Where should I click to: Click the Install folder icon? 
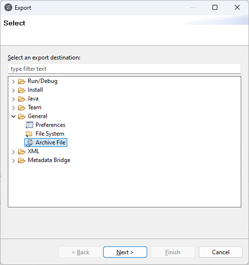coord(21,90)
